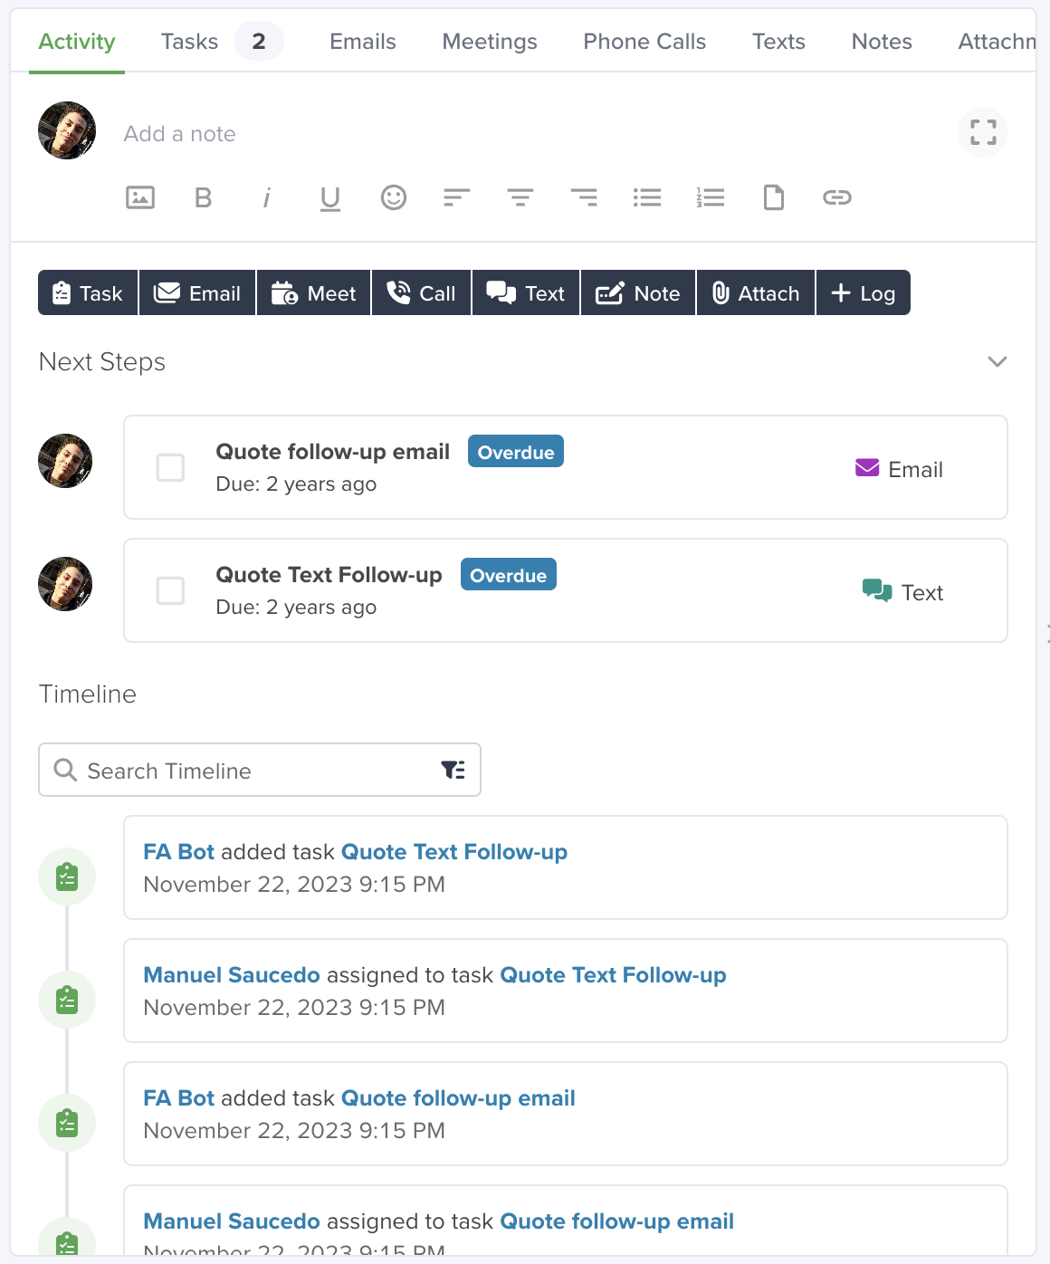This screenshot has height=1264, width=1050.
Task: Click the Text action button
Action: [x=526, y=292]
